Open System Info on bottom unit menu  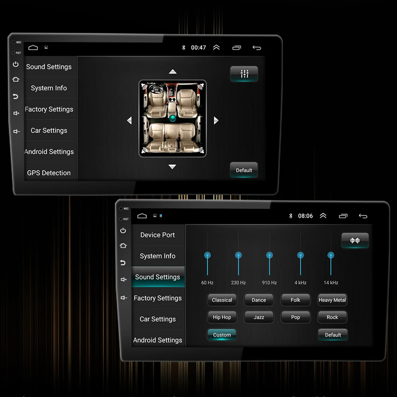point(158,256)
